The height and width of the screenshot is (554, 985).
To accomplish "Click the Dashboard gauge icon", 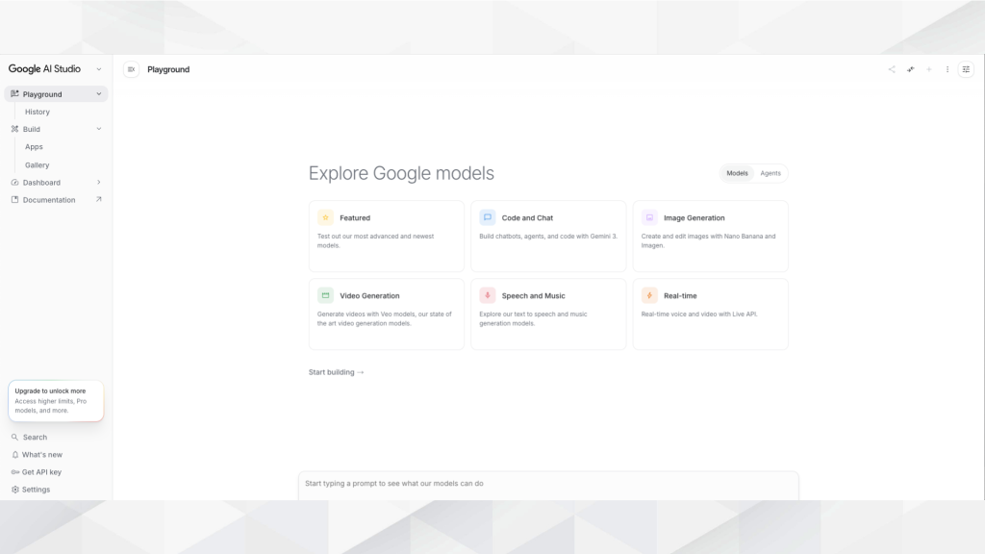I will pyautogui.click(x=14, y=182).
